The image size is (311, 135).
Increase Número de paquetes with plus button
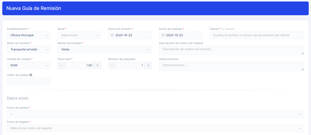click(x=148, y=65)
